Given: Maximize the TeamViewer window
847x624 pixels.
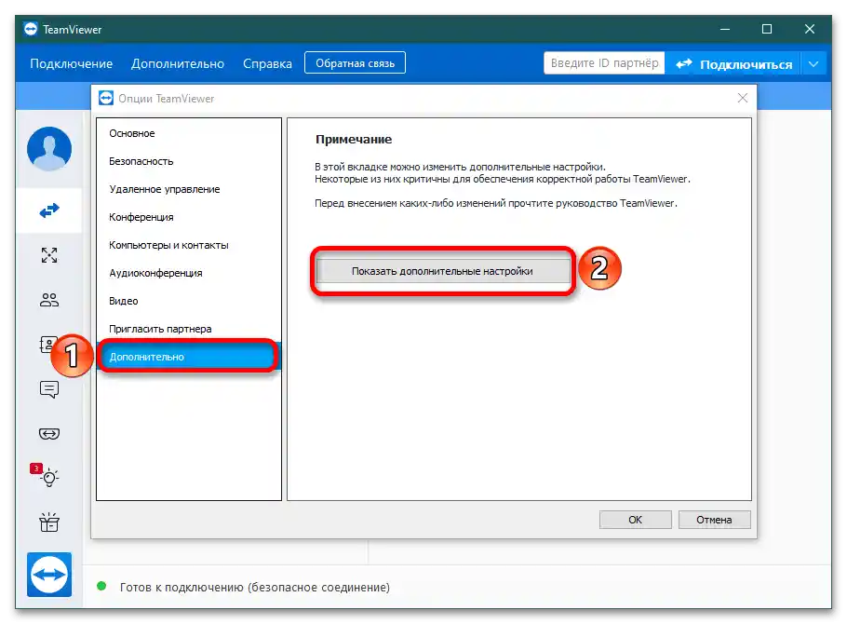Looking at the screenshot, I should (x=767, y=29).
